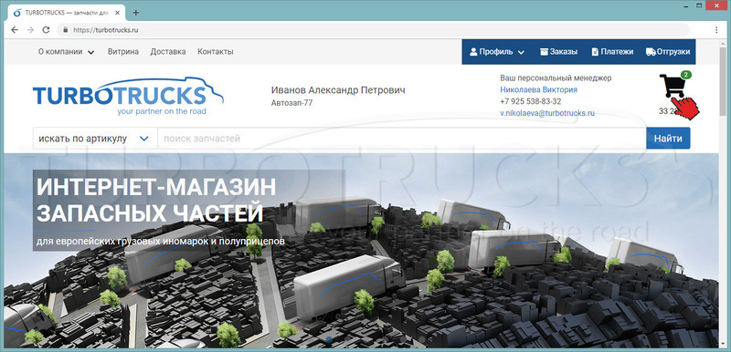The image size is (731, 352).
Task: Go to Доставка page
Action: 168,52
